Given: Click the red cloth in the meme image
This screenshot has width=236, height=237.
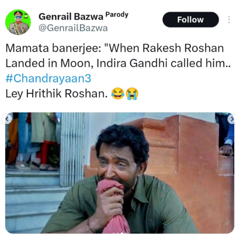Looking at the screenshot, I should [x=112, y=206].
